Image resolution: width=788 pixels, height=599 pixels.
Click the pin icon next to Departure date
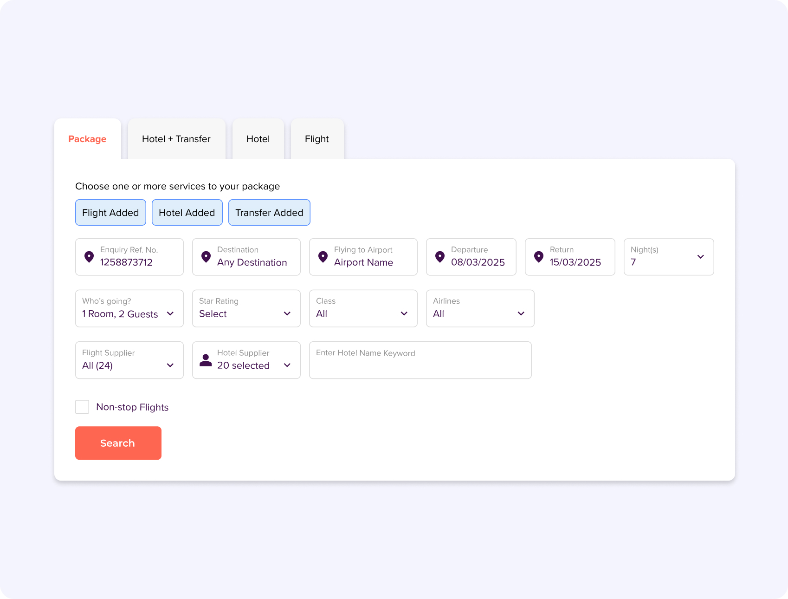tap(440, 257)
